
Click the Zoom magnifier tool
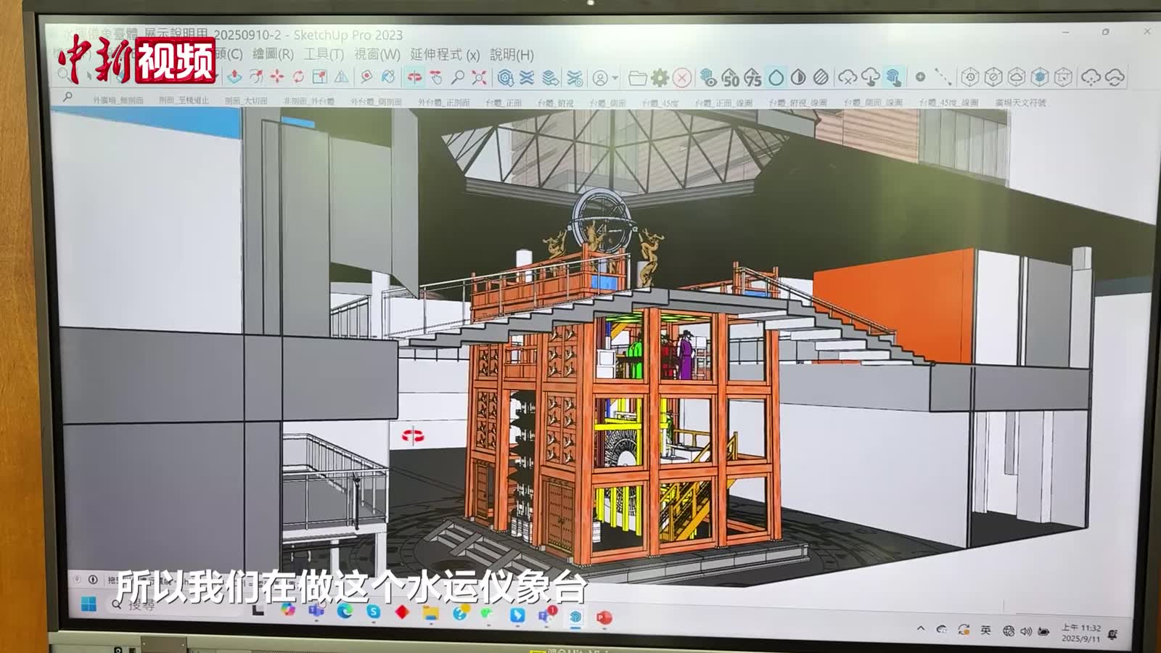pyautogui.click(x=458, y=77)
